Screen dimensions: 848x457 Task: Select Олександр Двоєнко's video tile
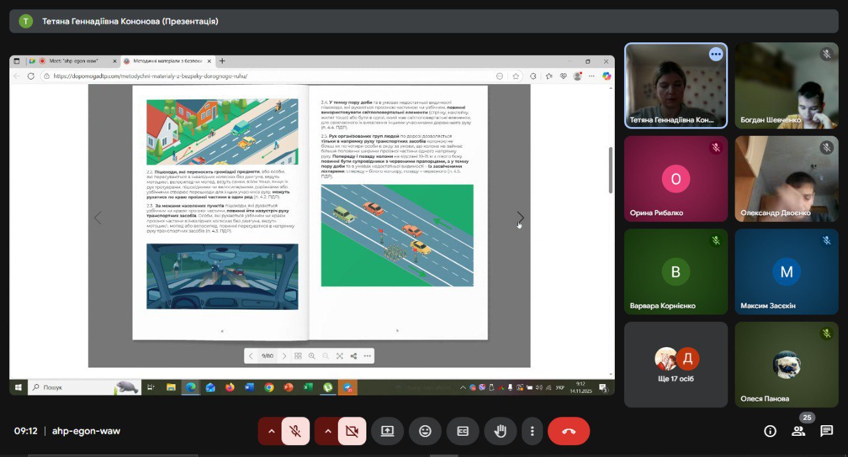coord(786,179)
